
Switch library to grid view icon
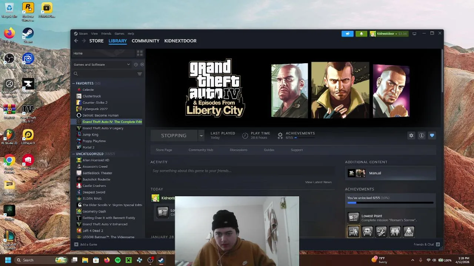coord(140,53)
